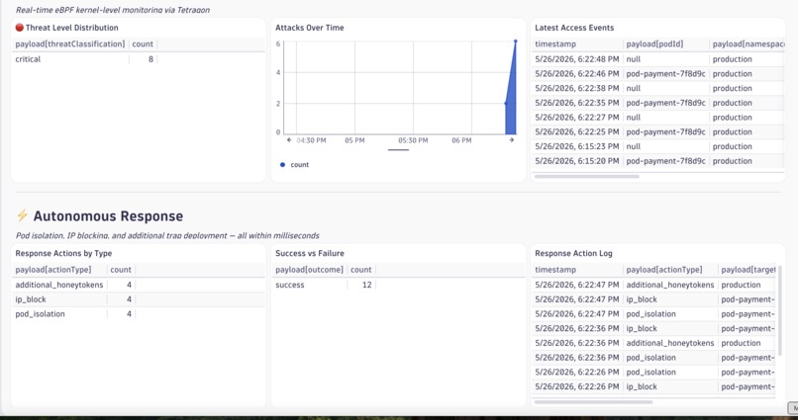
Task: Click the horizontal scrollbar in Response Action Log
Action: click(x=593, y=401)
